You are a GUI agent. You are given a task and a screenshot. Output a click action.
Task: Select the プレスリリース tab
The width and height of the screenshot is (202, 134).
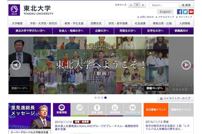133,109
